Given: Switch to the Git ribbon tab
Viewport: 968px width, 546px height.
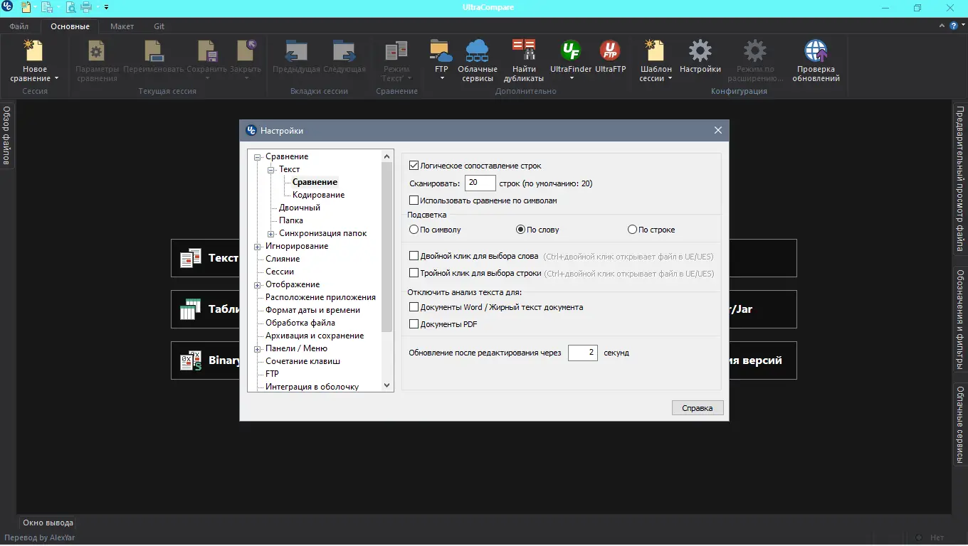Looking at the screenshot, I should [x=159, y=26].
